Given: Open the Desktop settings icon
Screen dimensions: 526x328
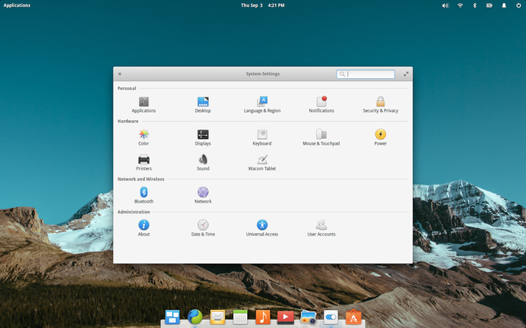Looking at the screenshot, I should [x=203, y=101].
